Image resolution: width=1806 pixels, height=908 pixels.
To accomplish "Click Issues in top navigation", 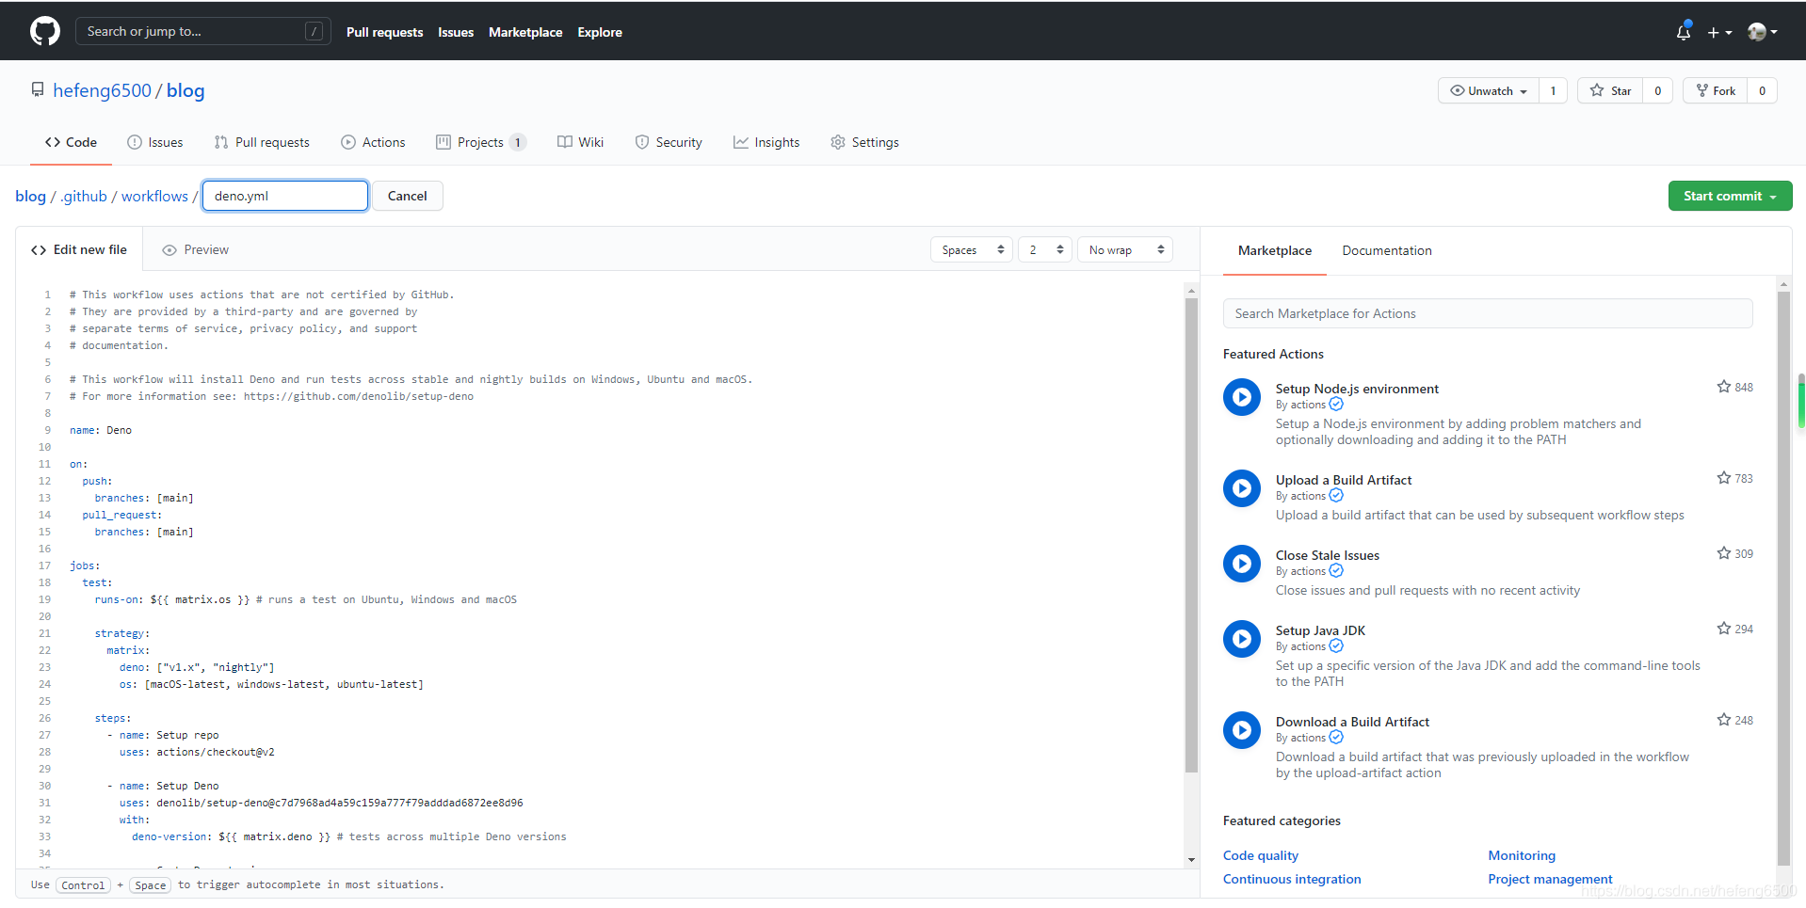I will pyautogui.click(x=456, y=32).
